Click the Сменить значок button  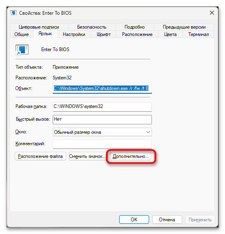coord(87,156)
